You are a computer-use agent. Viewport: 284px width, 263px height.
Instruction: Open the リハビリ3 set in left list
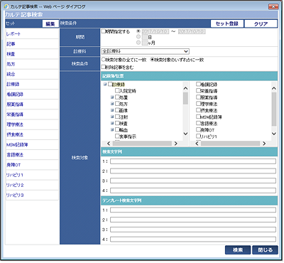pos(32,195)
